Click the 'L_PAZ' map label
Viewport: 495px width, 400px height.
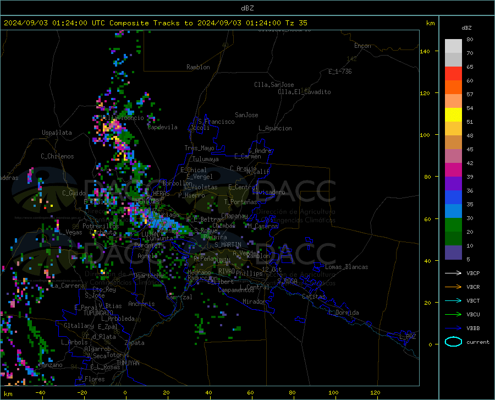point(408,337)
